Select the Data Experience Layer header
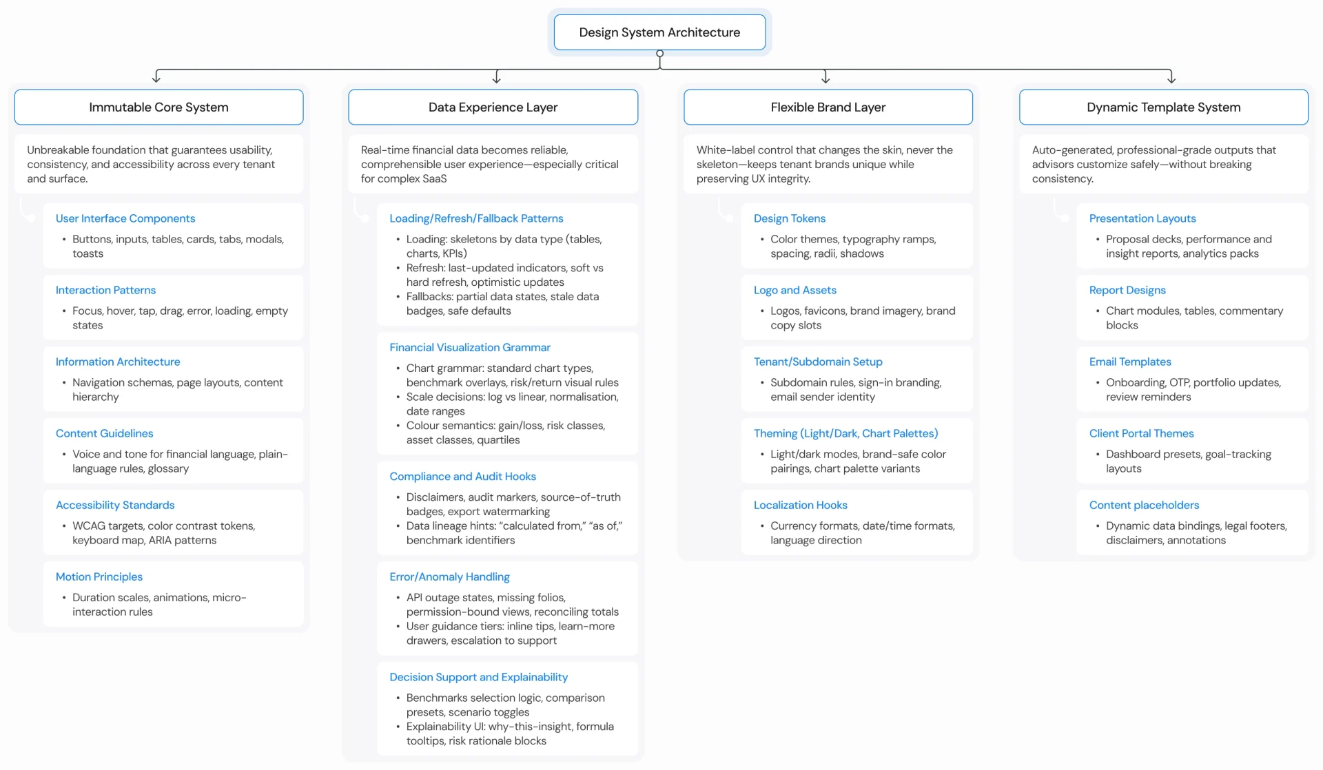The width and height of the screenshot is (1323, 770). click(x=493, y=107)
